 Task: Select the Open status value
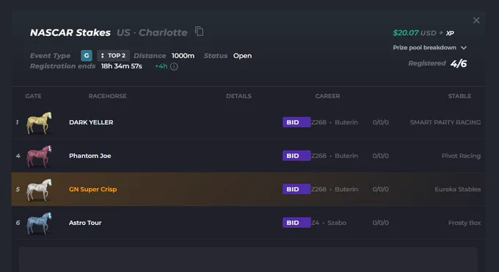point(242,55)
